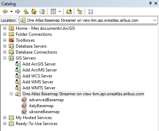159x131 pixels.
Task: Select Folder Connections label
Action: [x=34, y=34]
